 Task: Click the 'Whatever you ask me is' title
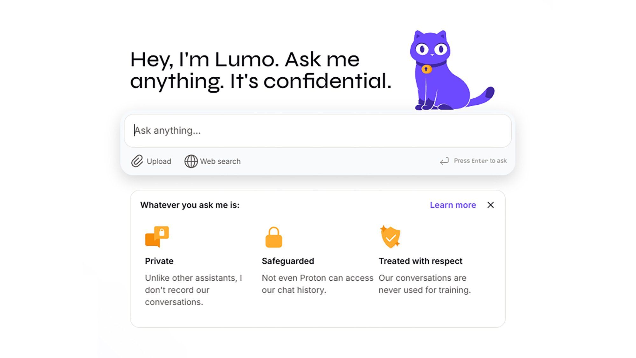pyautogui.click(x=190, y=205)
